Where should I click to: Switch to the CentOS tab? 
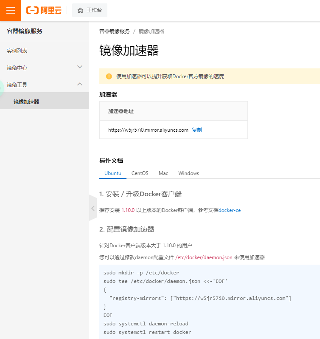pyautogui.click(x=140, y=173)
